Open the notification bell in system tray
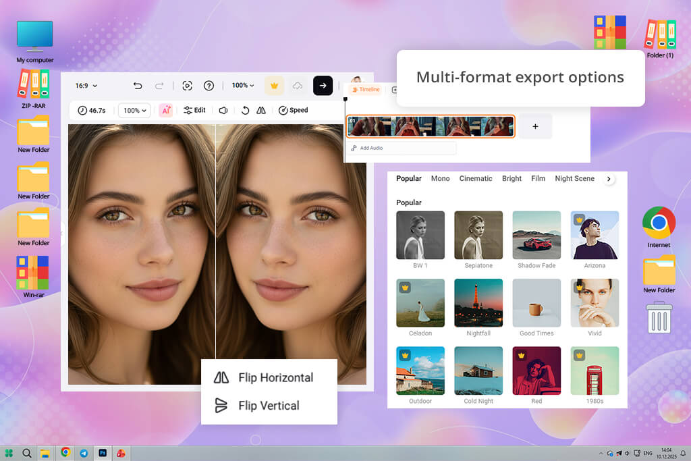691x461 pixels. pyautogui.click(x=683, y=453)
